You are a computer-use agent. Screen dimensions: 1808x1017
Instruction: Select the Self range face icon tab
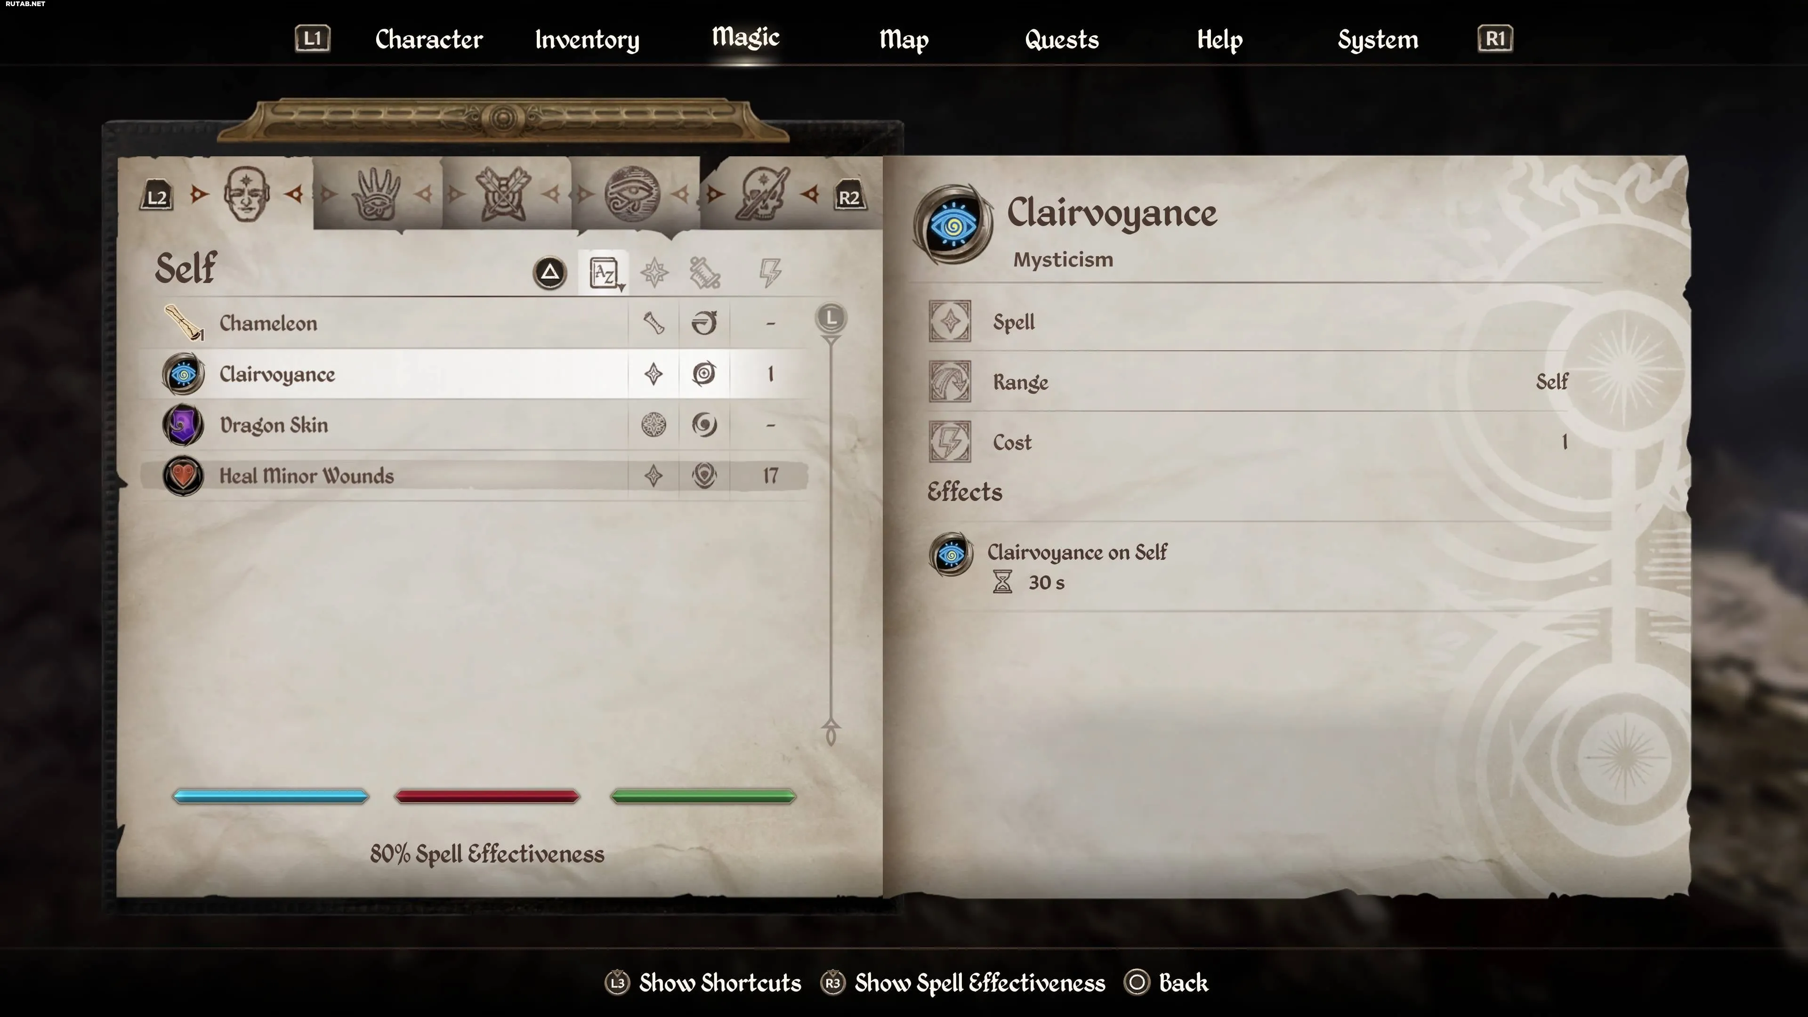246,194
